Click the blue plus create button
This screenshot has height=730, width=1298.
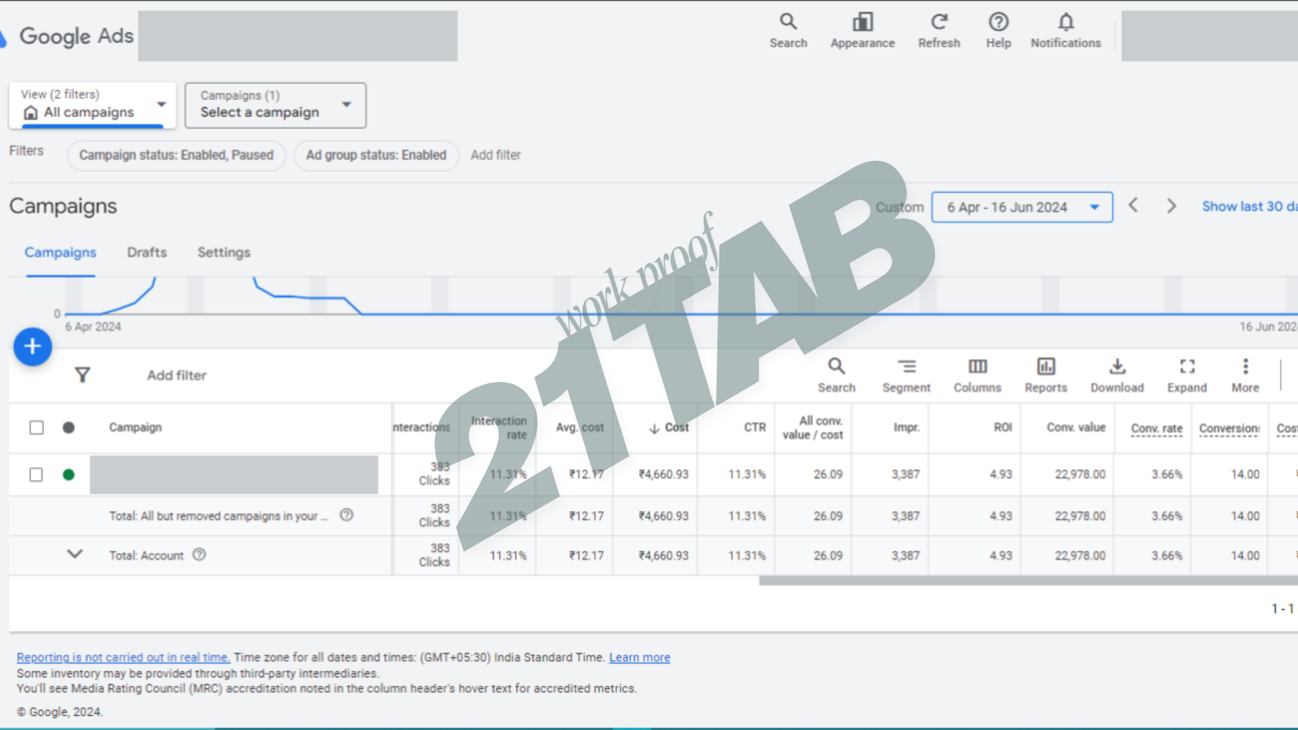32,347
